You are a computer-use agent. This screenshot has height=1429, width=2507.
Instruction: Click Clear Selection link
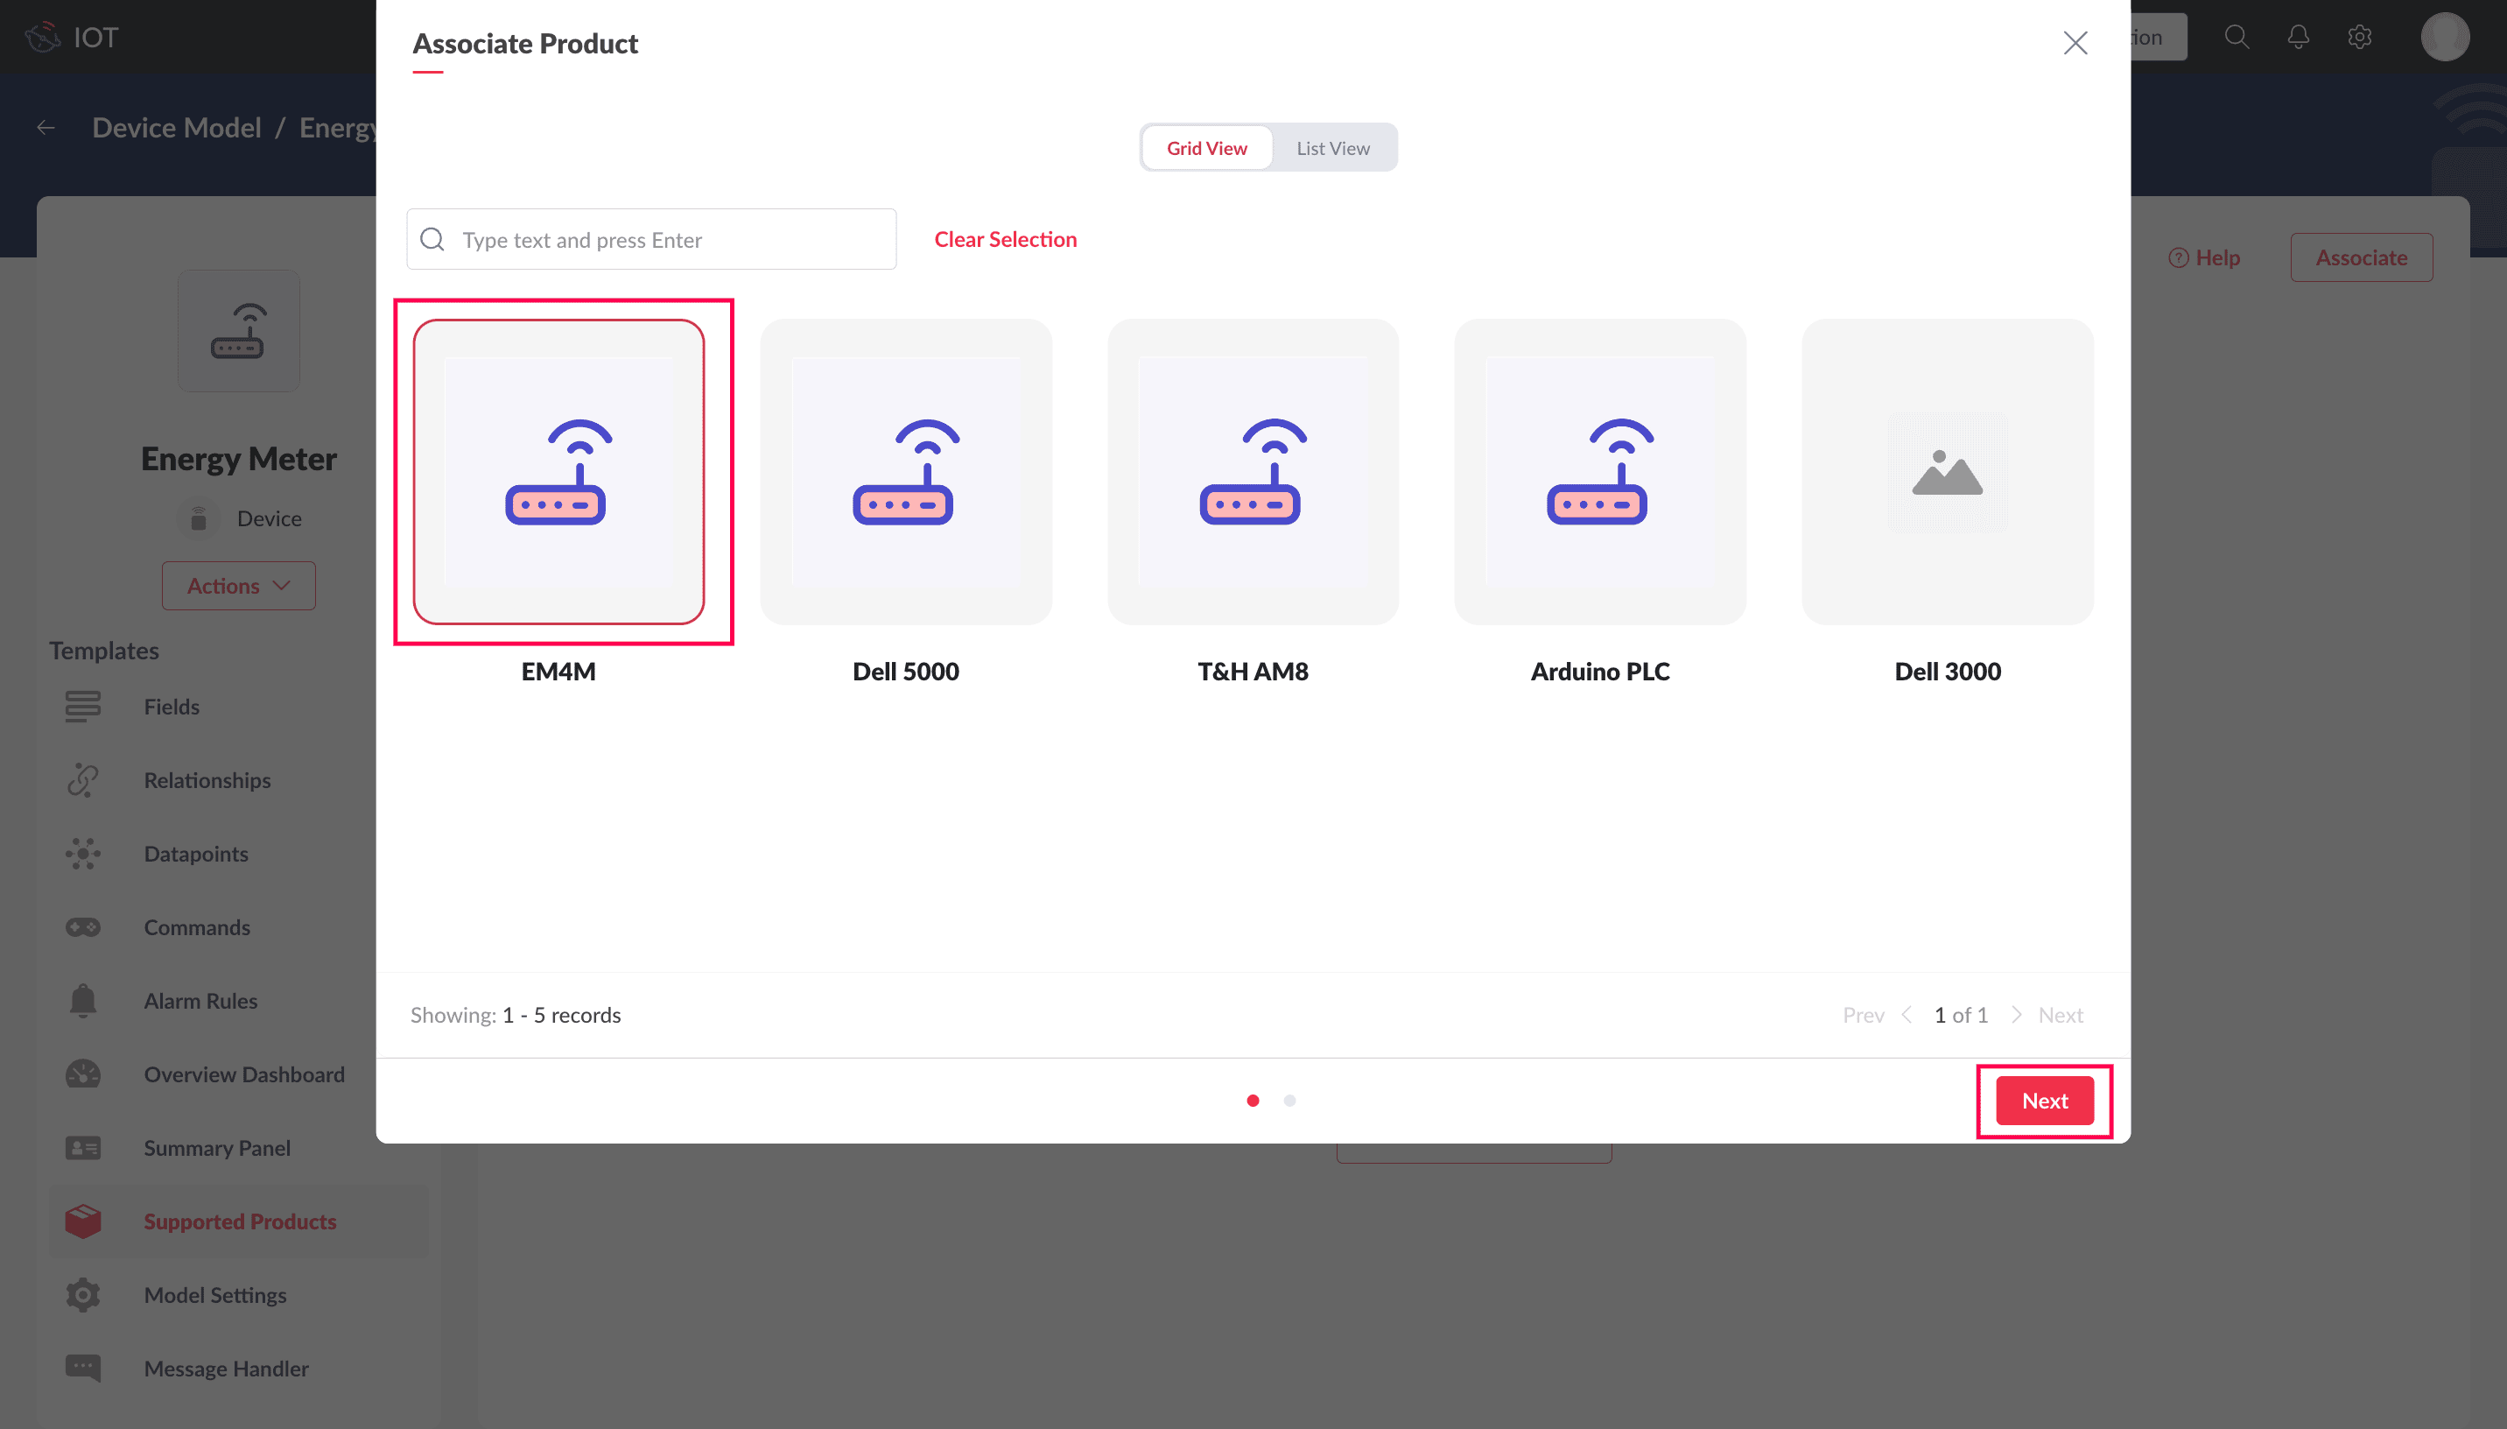[x=1004, y=239]
